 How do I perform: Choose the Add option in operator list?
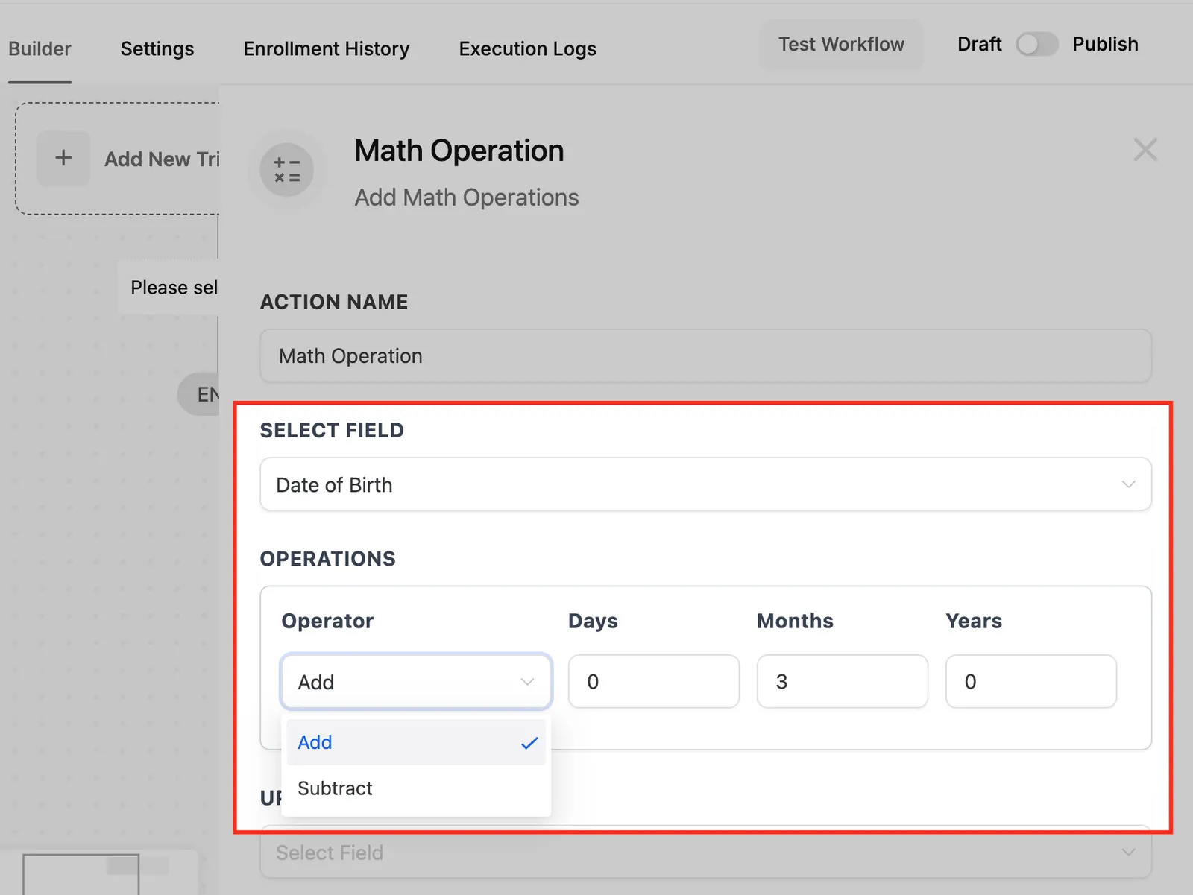click(x=416, y=742)
